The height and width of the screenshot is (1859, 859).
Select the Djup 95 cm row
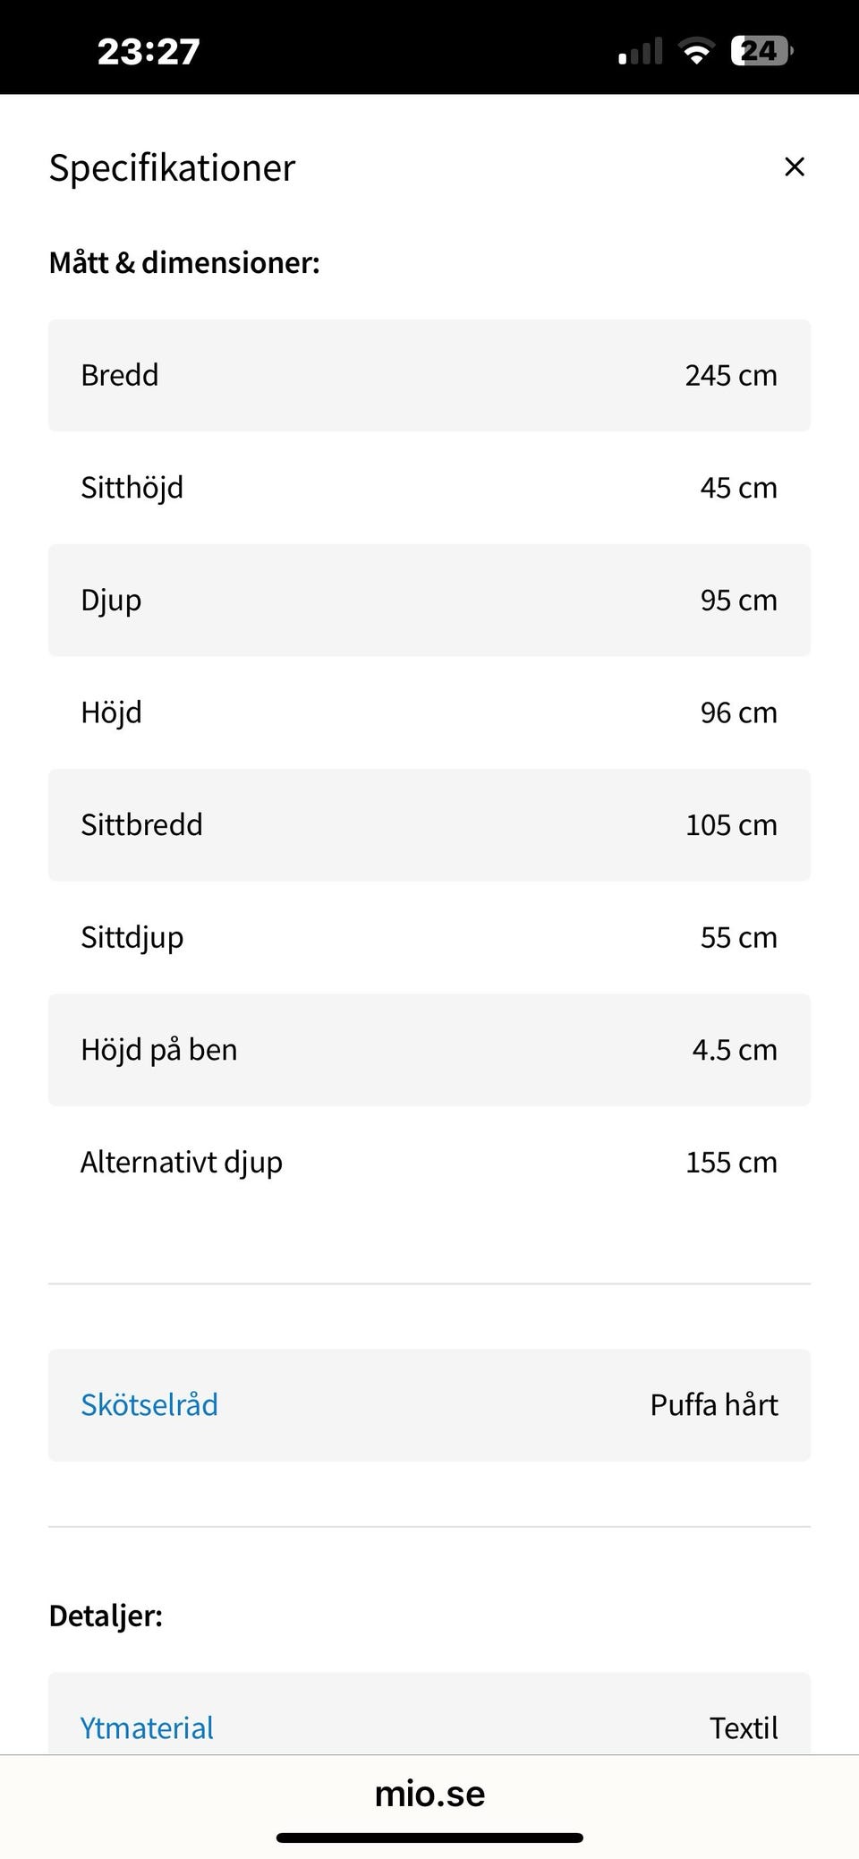429,600
